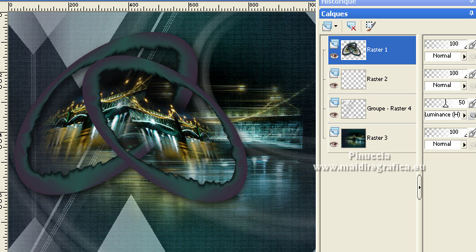The width and height of the screenshot is (476, 252).
Task: Select the Raster 1 thumbnail
Action: point(354,50)
